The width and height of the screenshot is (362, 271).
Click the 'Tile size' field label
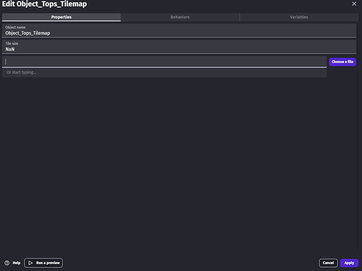click(x=12, y=43)
